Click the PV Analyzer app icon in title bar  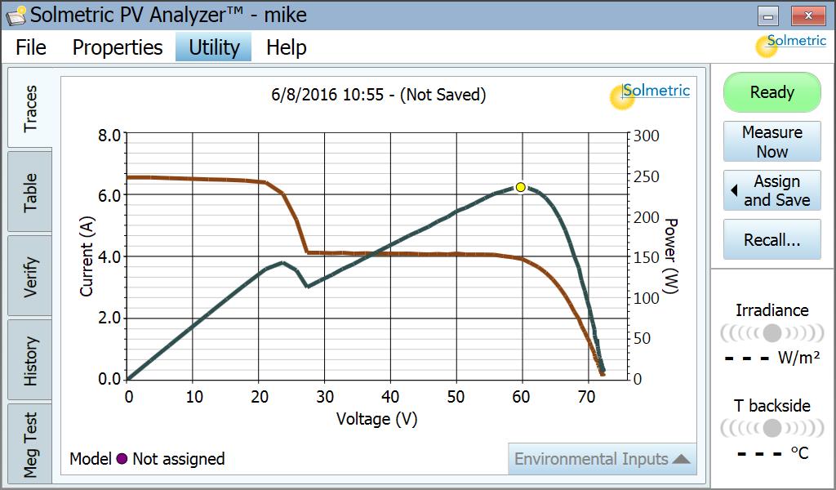pos(16,16)
